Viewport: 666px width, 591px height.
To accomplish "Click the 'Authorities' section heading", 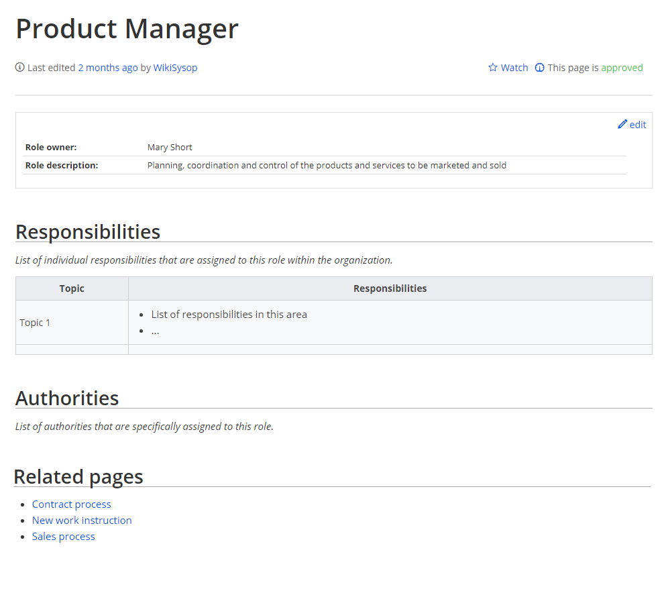I will tap(67, 398).
